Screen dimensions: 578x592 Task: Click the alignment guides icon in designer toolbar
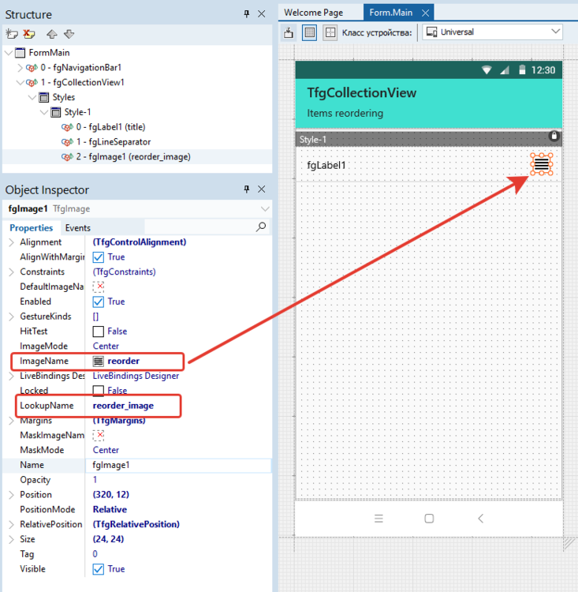point(330,32)
